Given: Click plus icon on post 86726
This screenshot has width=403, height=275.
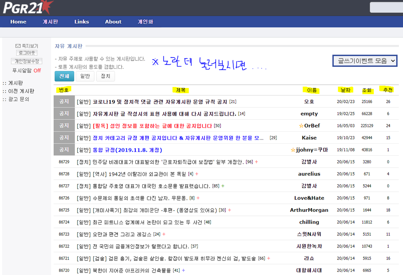Looking at the screenshot, I should 198,198.
